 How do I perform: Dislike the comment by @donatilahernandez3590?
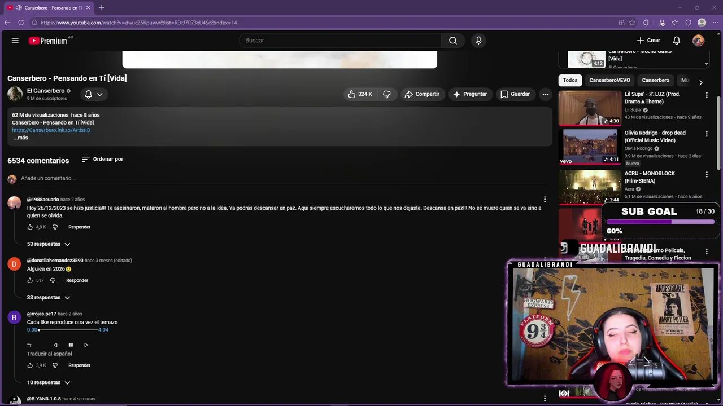click(53, 280)
